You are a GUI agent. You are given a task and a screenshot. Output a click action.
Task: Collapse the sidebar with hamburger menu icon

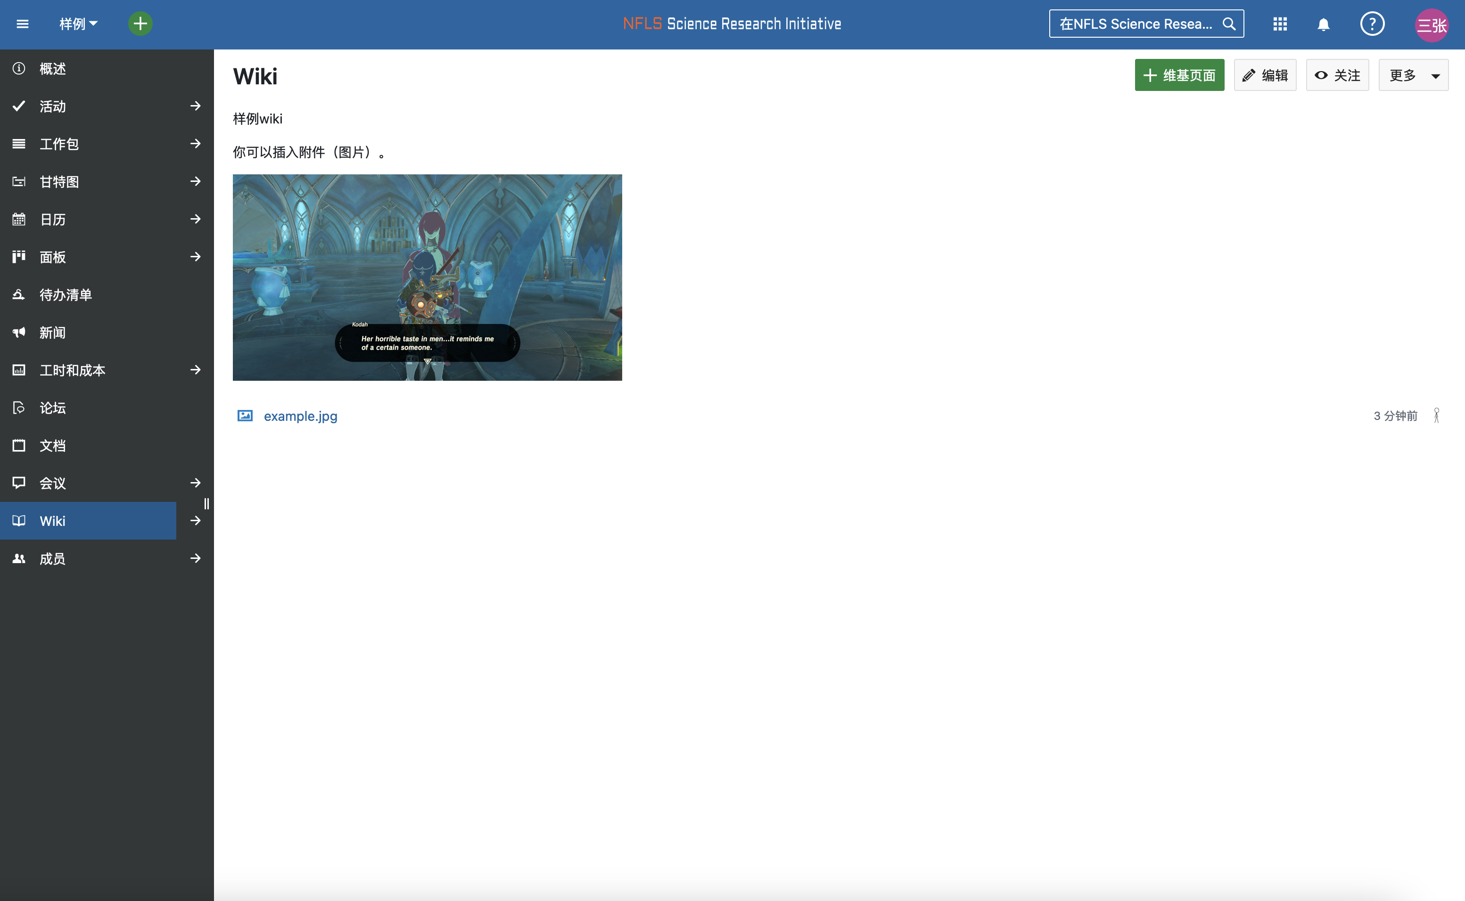(23, 24)
